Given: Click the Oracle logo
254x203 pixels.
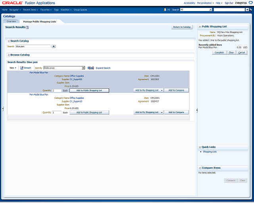Looking at the screenshot, I should pyautogui.click(x=12, y=3).
